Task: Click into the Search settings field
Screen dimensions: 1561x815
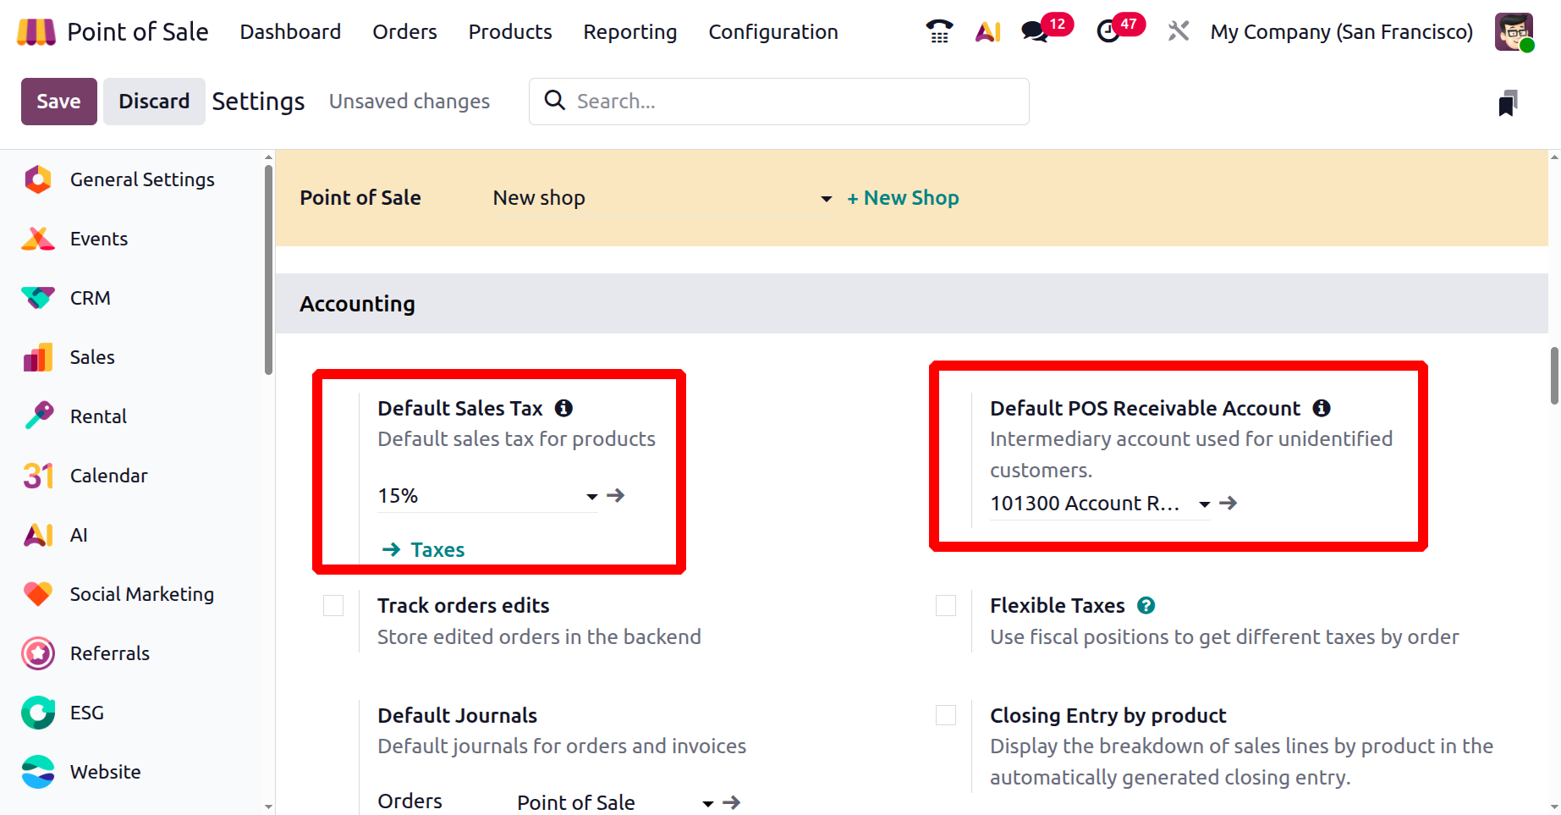Action: pos(778,102)
